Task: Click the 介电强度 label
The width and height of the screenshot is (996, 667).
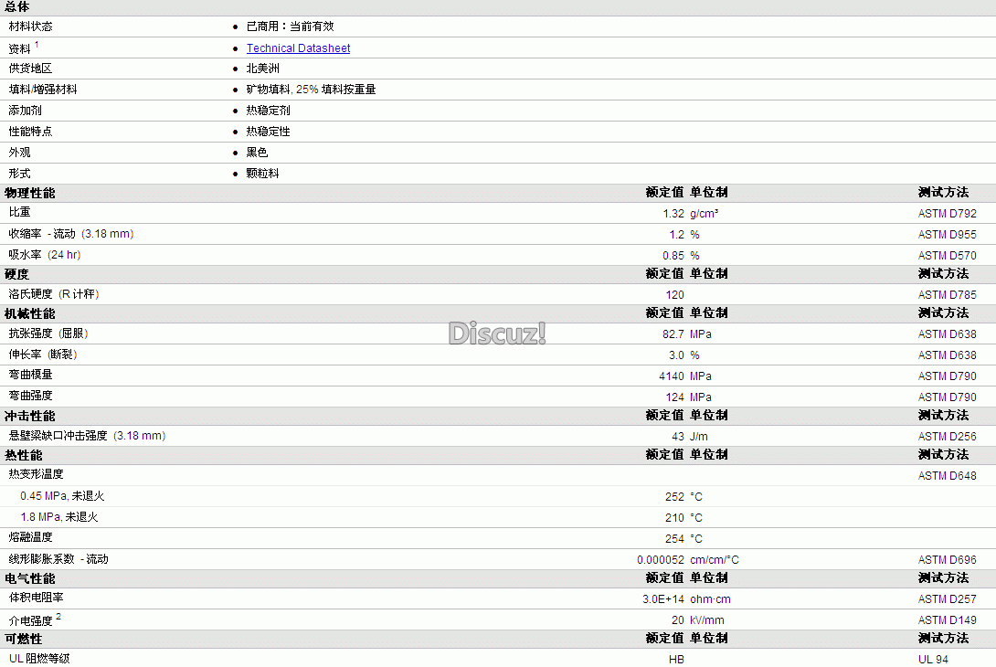Action: (x=30, y=620)
